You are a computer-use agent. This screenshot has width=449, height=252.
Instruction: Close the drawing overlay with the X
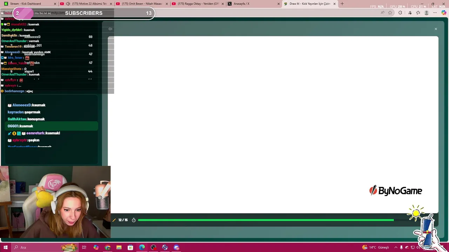coord(436,29)
